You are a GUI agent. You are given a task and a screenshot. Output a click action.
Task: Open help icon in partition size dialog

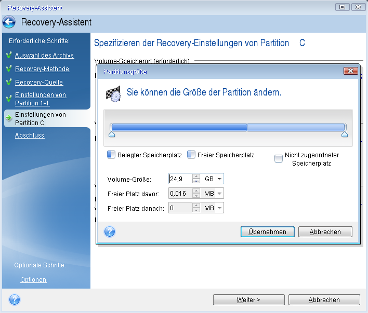coord(110,232)
